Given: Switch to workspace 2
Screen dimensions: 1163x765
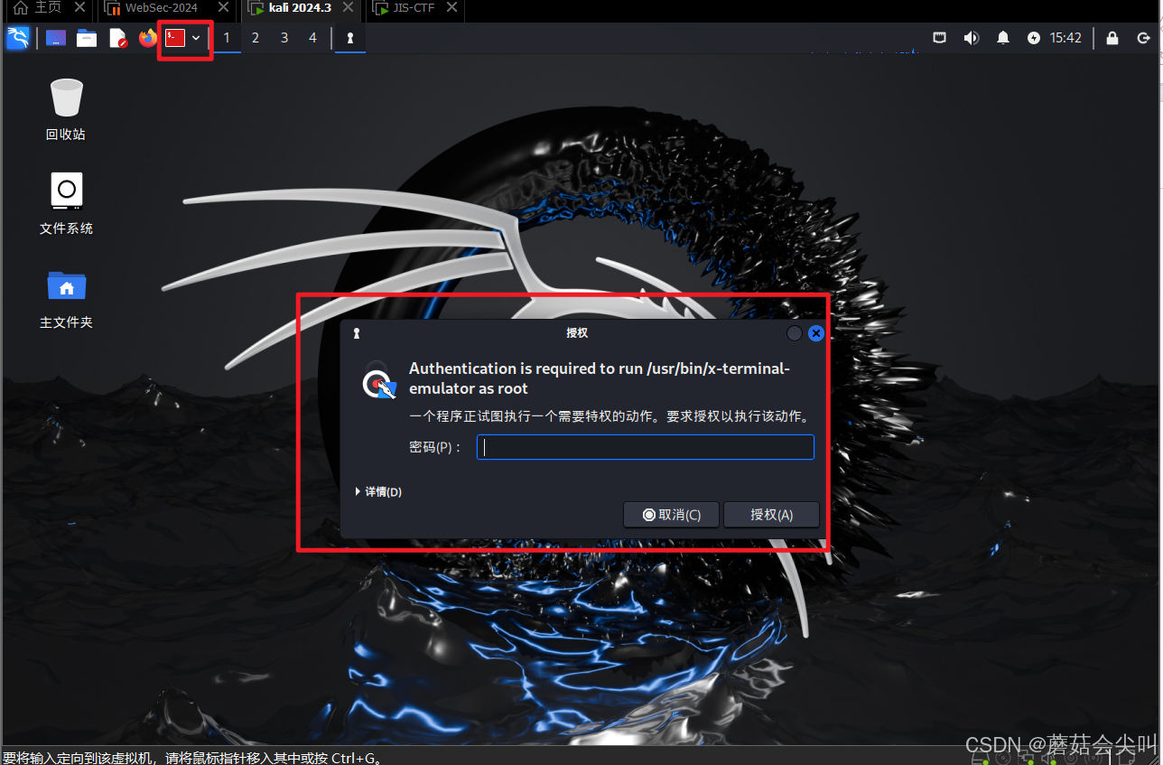Looking at the screenshot, I should [x=256, y=38].
